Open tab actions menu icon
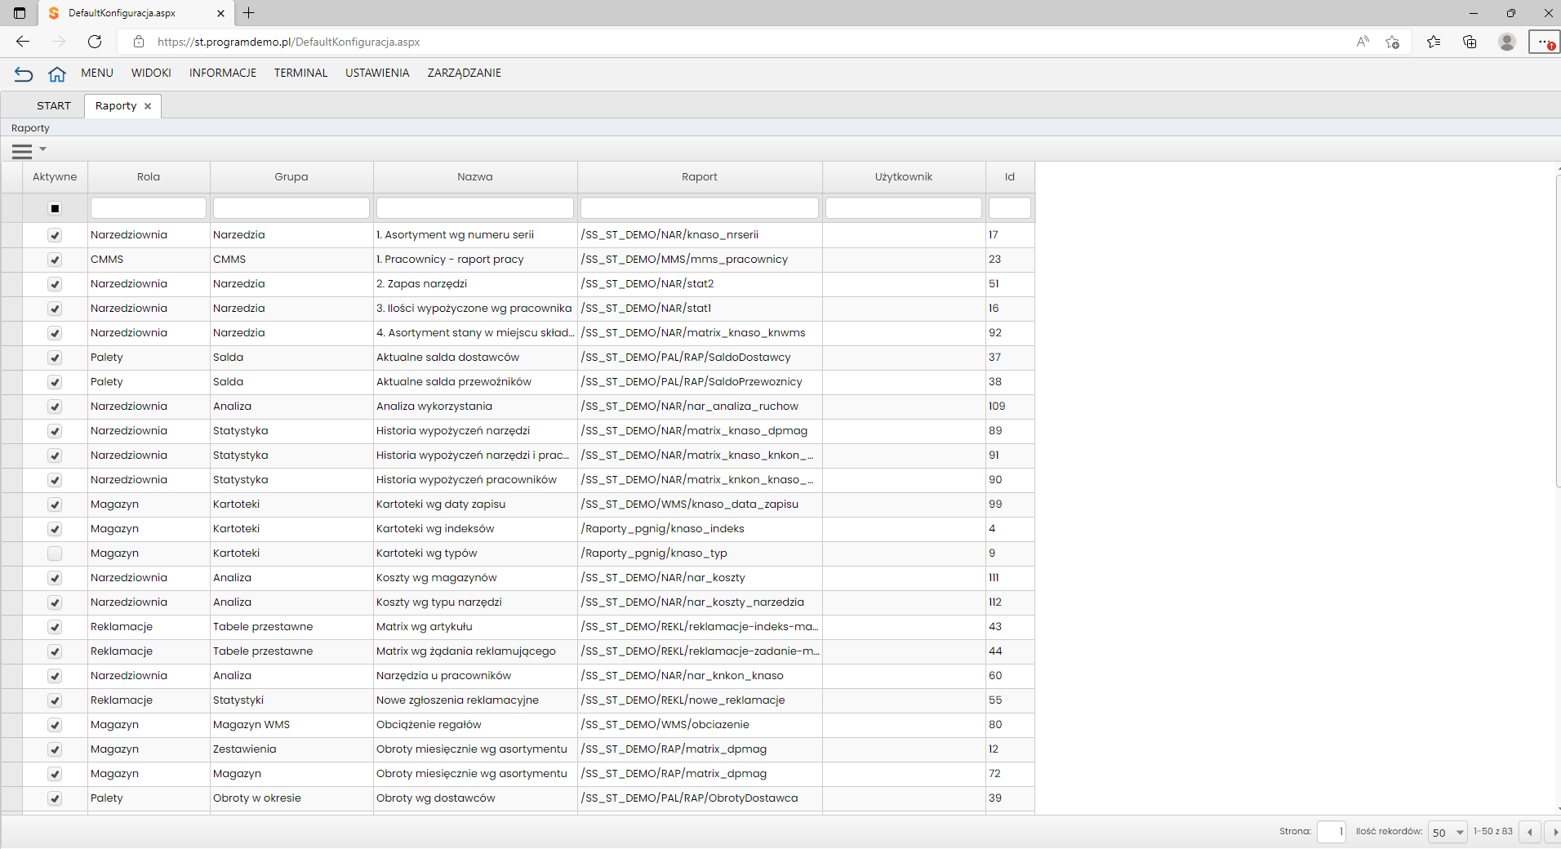 [x=20, y=13]
